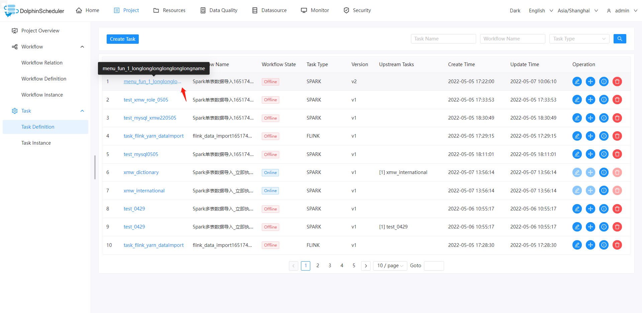Delete the menu_fun_1_longlonglo... task
This screenshot has height=313, width=642.
[617, 82]
